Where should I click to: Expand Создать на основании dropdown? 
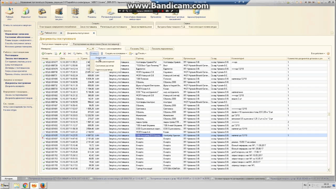[116, 54]
